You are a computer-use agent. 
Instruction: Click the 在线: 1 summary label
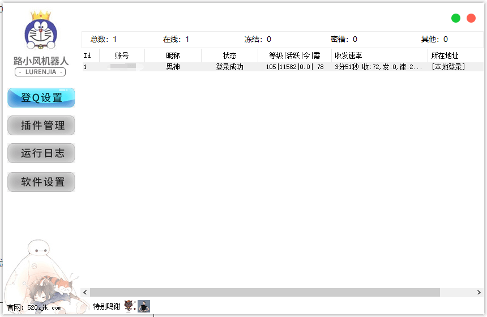coord(176,39)
